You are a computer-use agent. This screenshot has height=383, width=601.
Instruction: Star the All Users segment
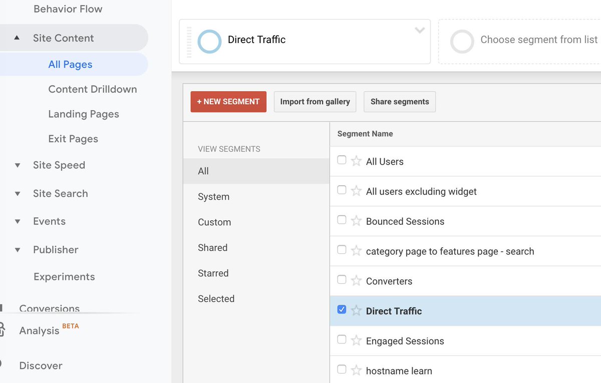tap(356, 160)
